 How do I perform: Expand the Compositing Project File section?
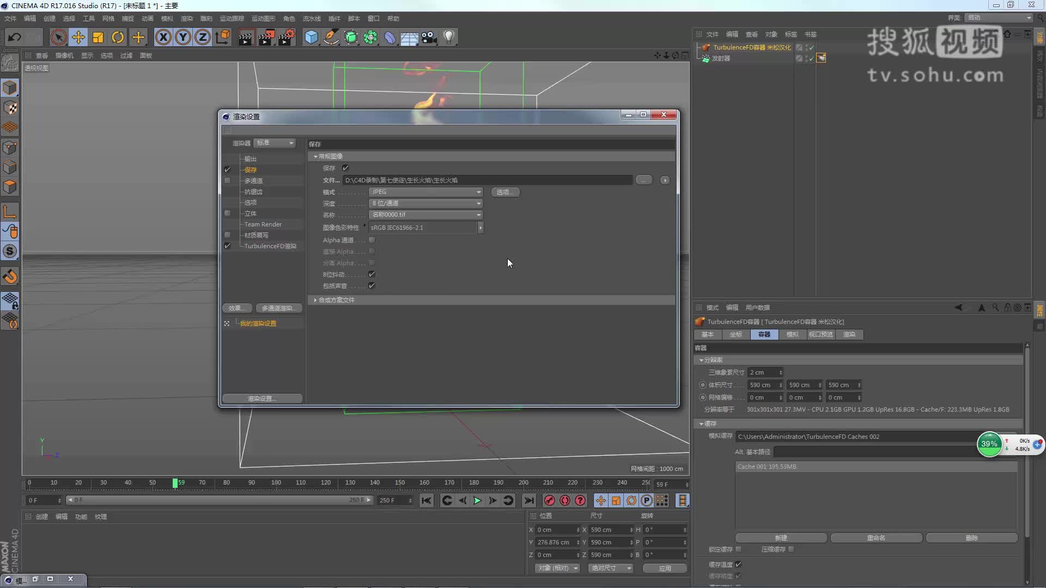coord(315,300)
